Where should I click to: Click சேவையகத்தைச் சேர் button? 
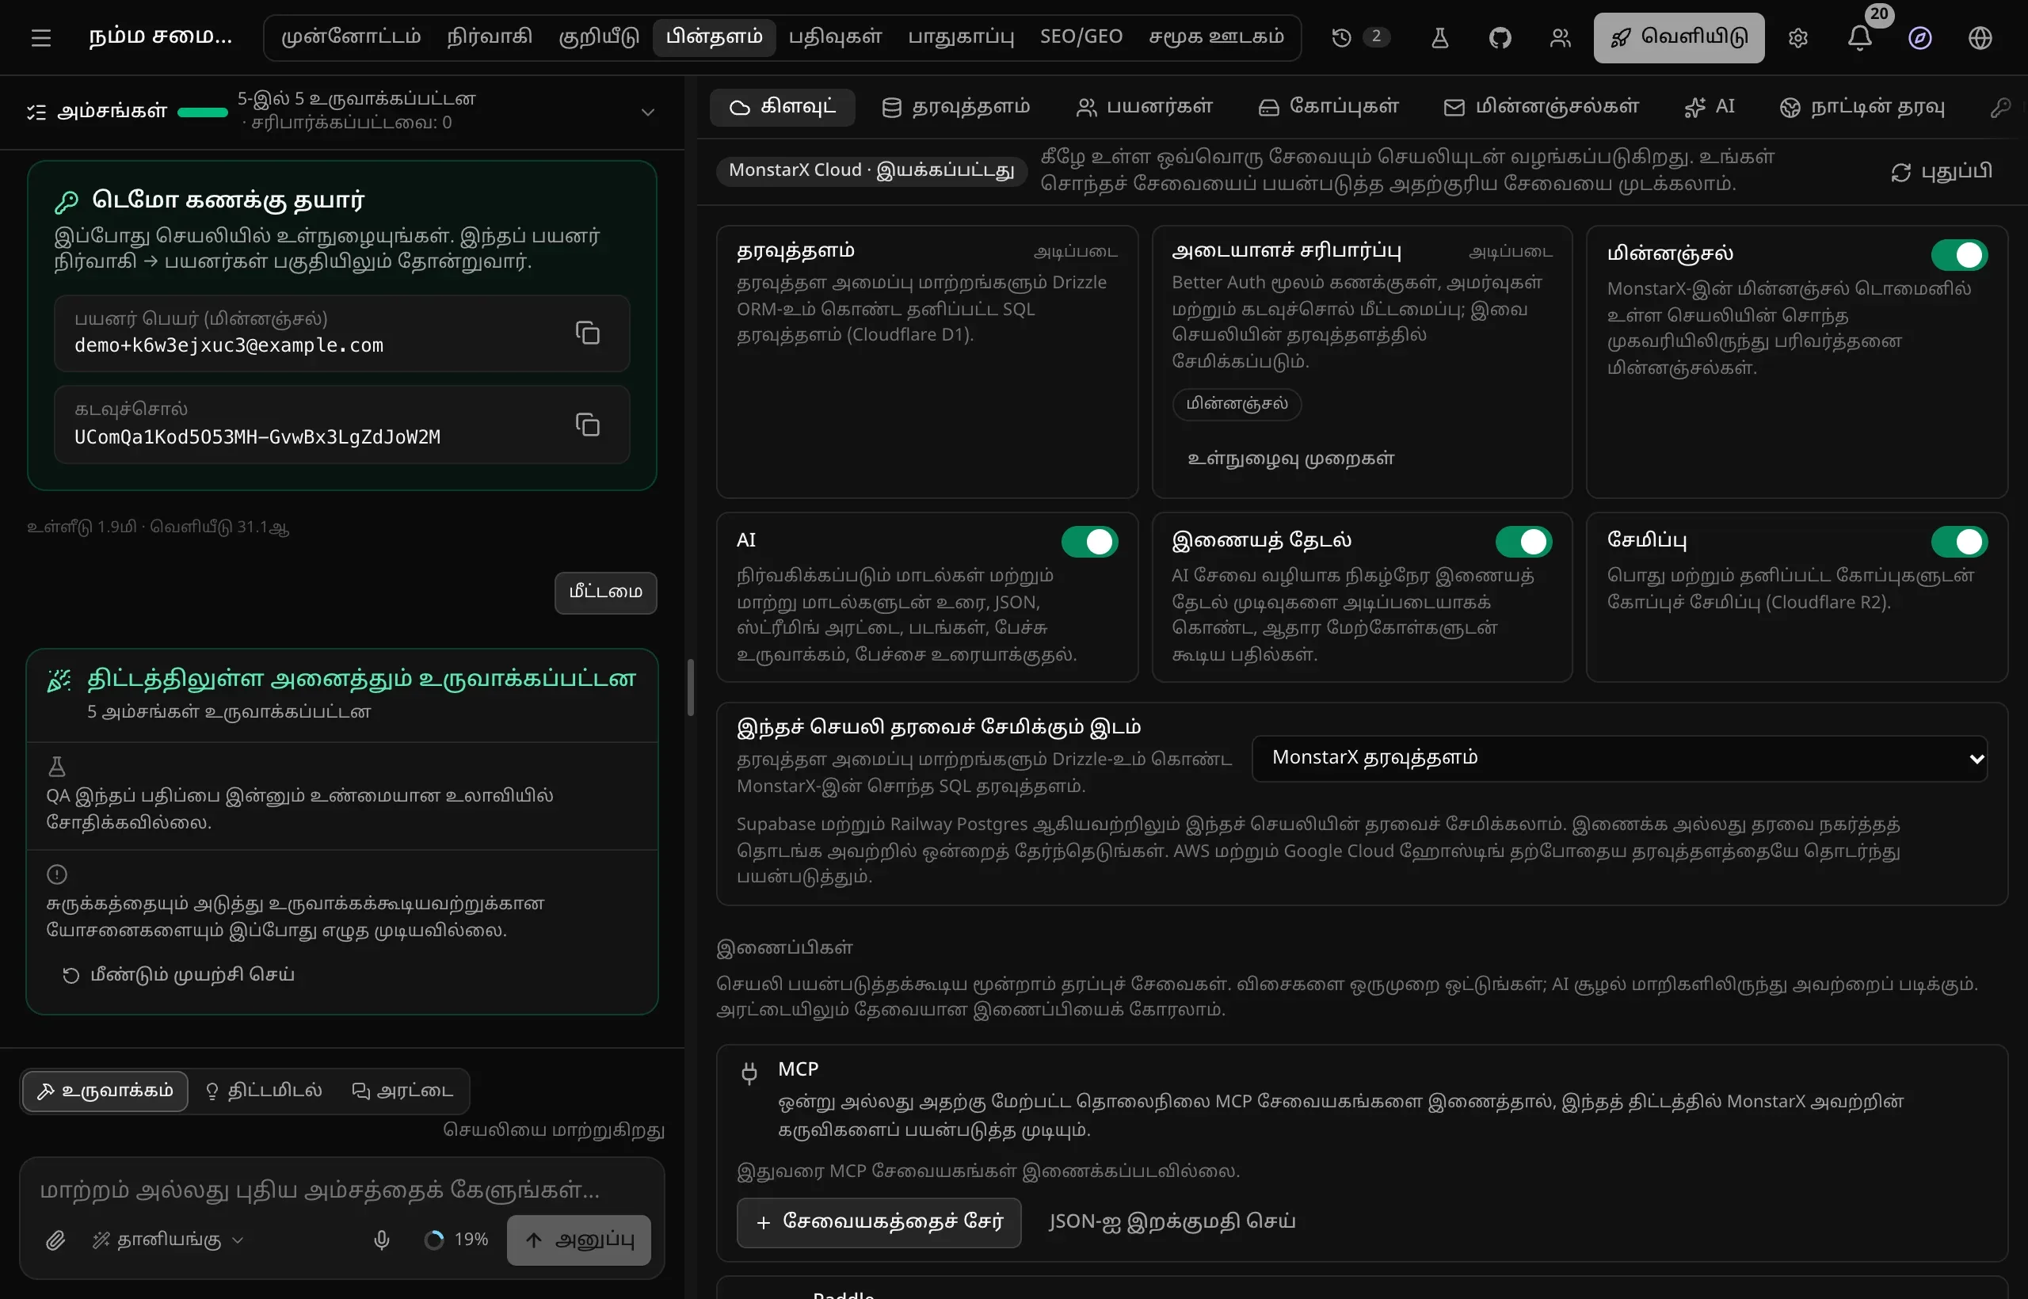pyautogui.click(x=879, y=1222)
